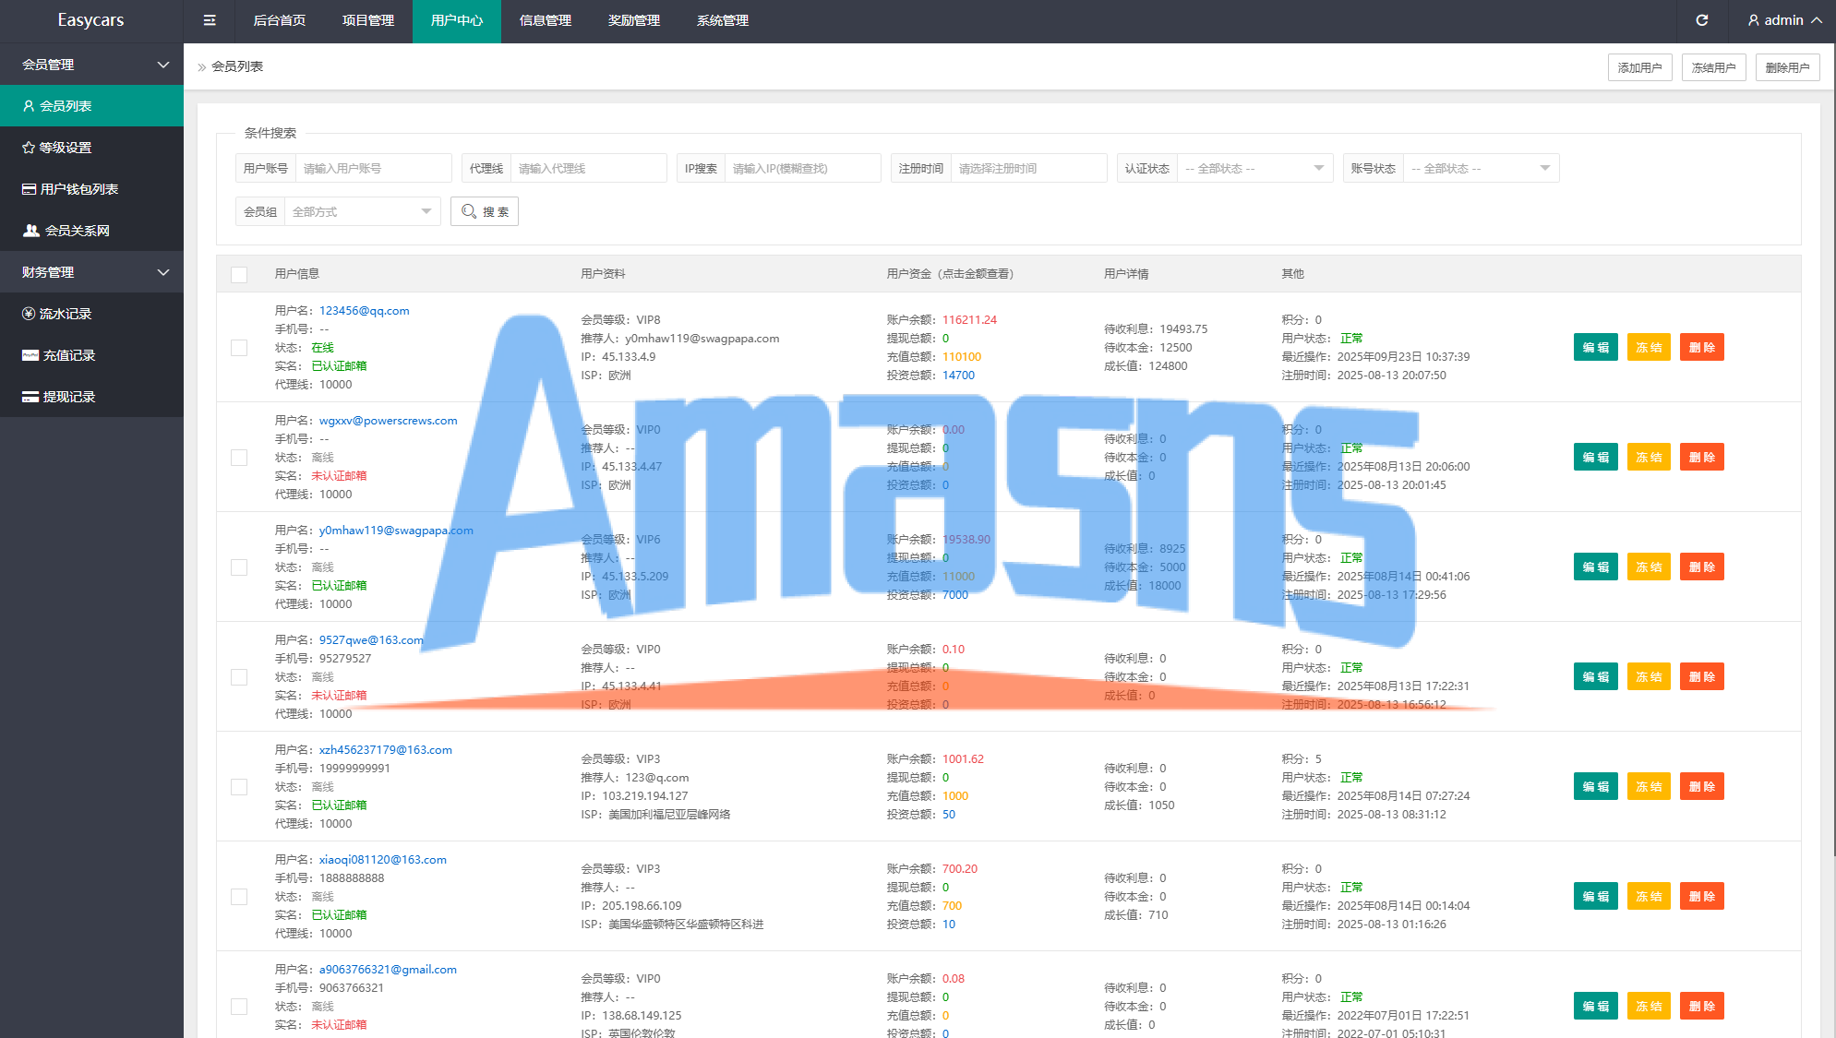Open 等级设置 with the star icon
The height and width of the screenshot is (1038, 1836).
pyautogui.click(x=29, y=148)
